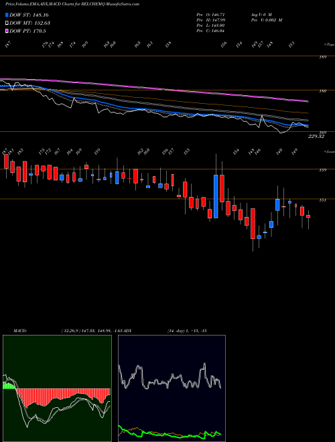
Task: Select the 'DOW MT: 152.63' legend label
Action: [x=30, y=23]
